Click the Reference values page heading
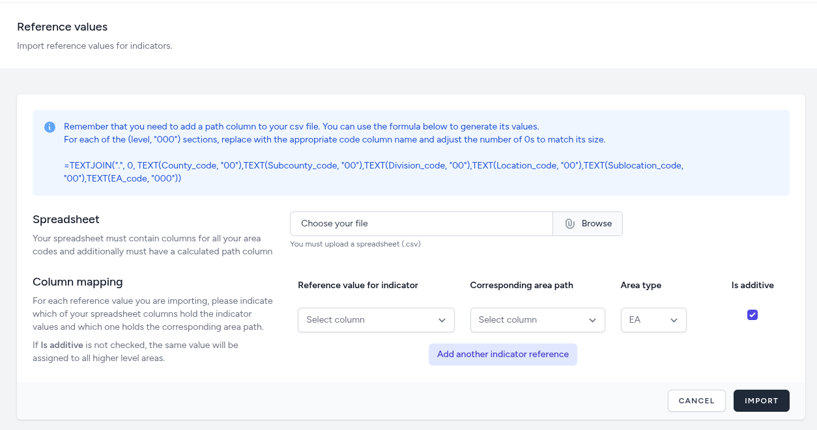The width and height of the screenshot is (817, 430). click(x=63, y=27)
